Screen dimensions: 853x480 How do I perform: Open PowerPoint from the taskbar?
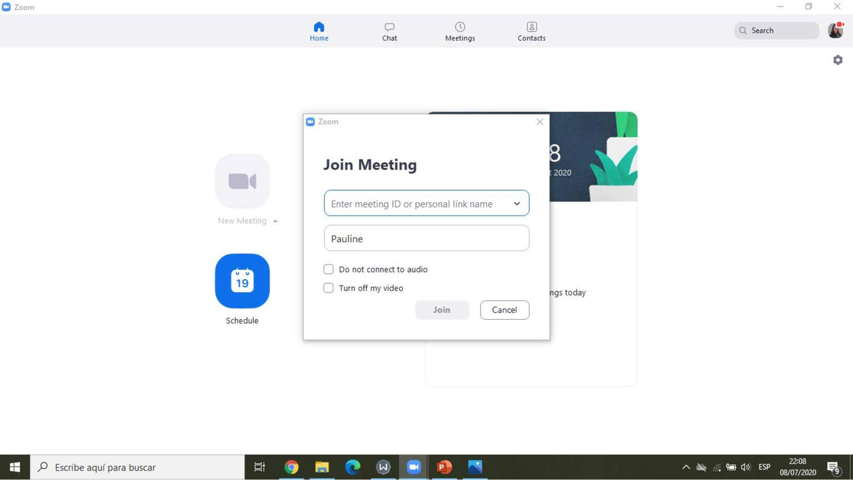click(444, 467)
